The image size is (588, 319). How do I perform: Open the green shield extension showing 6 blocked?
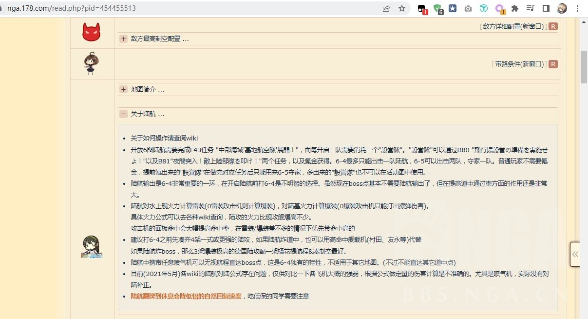437,8
